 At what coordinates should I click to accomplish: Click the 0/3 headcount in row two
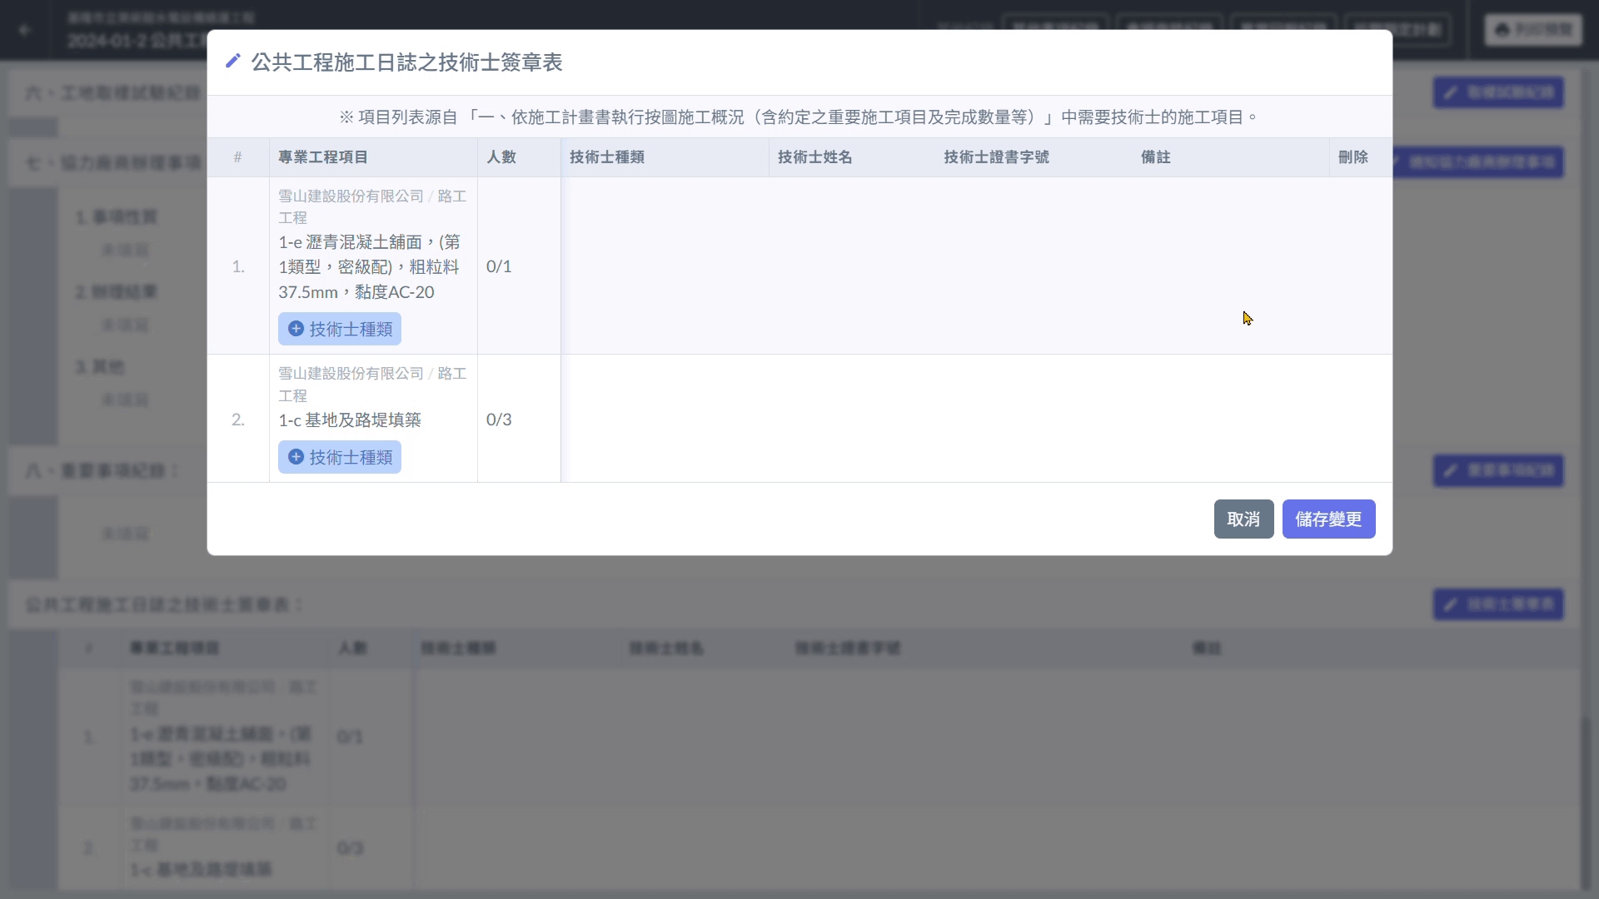tap(499, 420)
